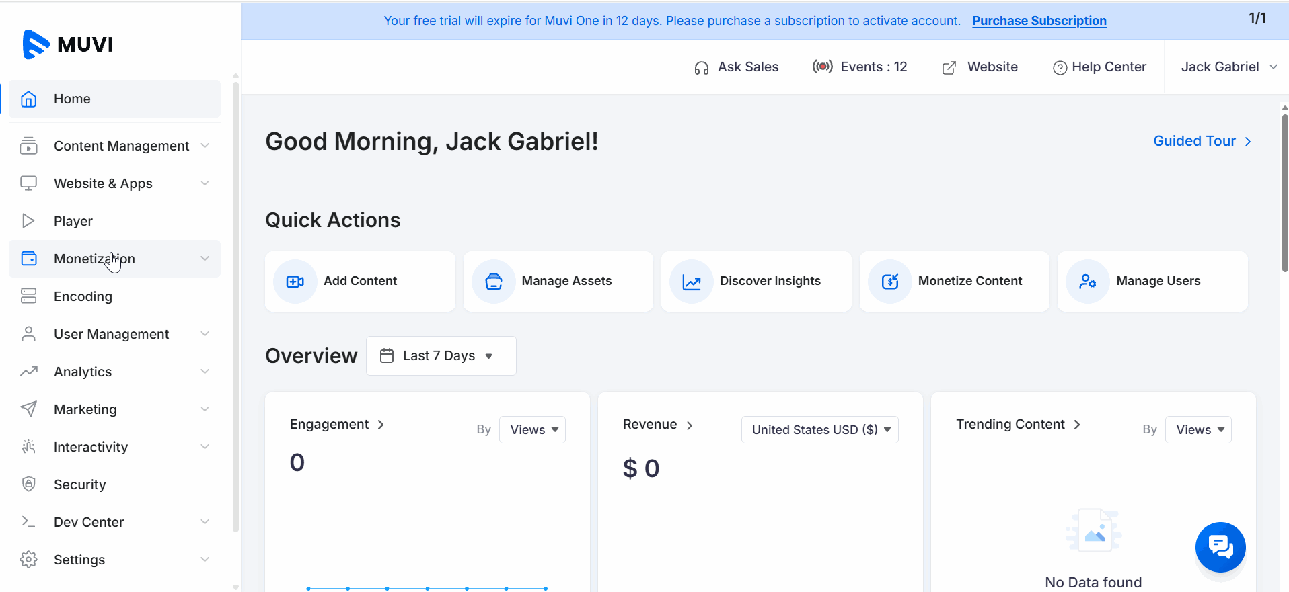Click the Add Content camera icon
The image size is (1289, 592).
coord(295,282)
